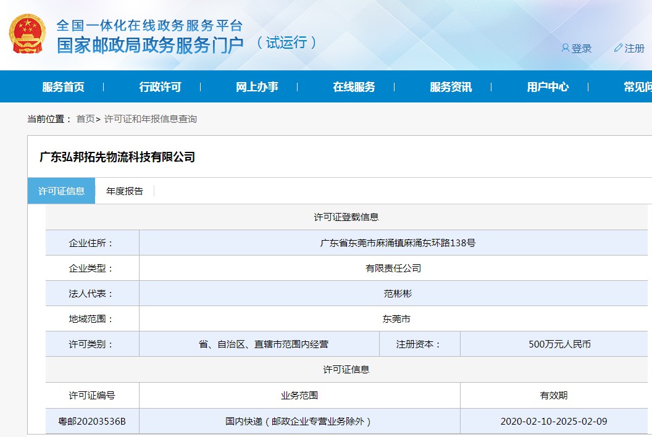Click the 500万元人民币 value
Viewport: 652px width, 437px height.
click(x=559, y=344)
